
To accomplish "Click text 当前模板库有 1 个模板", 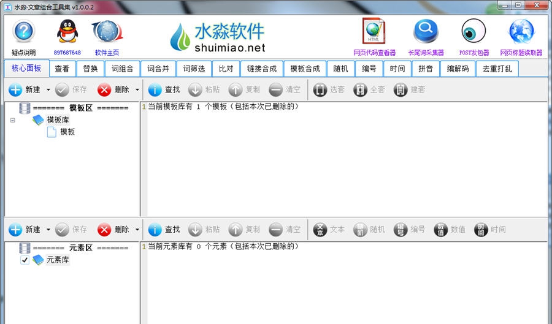I will [188, 107].
